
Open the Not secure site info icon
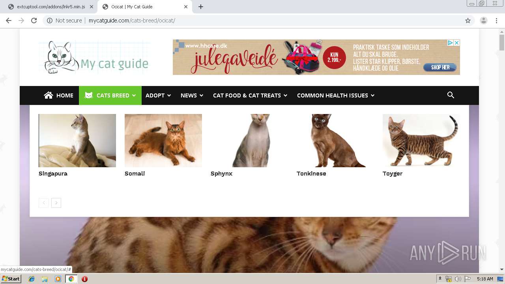coord(50,21)
